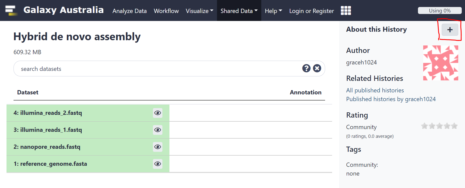View the nanopore_reads.fastq dataset eye icon
465x188 pixels.
[158, 147]
